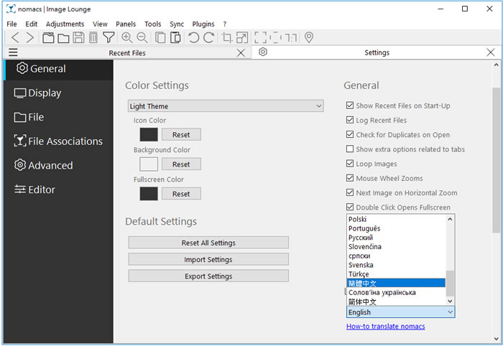Click Reset next to Fullscreen Color

(x=181, y=194)
